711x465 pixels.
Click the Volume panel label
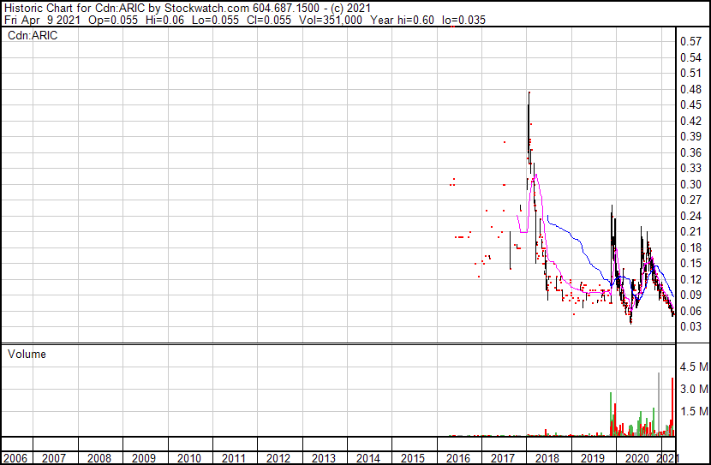tap(27, 354)
